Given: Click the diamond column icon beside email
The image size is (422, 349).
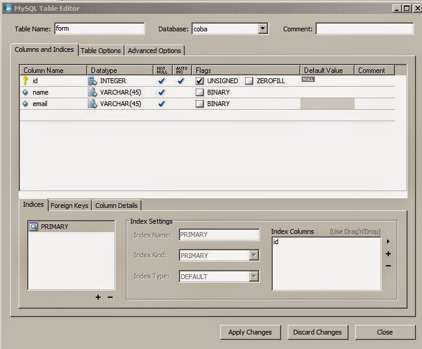Looking at the screenshot, I should coord(25,104).
